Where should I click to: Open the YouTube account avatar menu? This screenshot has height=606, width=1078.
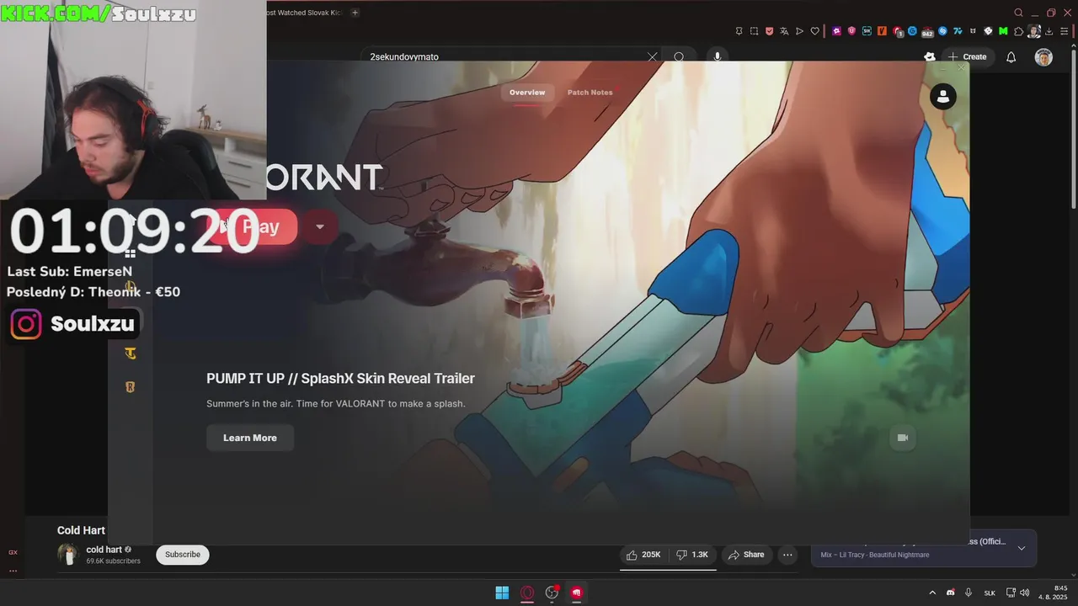tap(1043, 57)
